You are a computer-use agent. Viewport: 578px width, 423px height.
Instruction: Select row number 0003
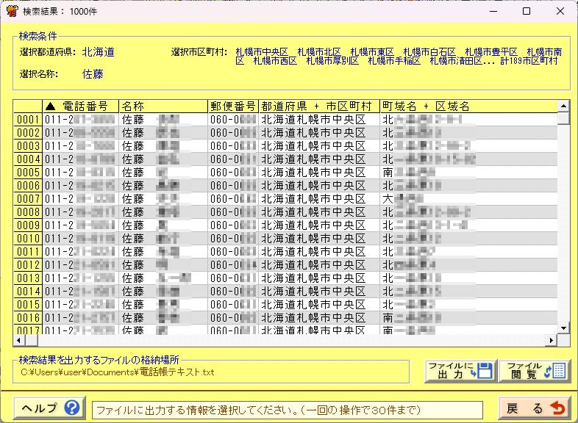coord(28,146)
